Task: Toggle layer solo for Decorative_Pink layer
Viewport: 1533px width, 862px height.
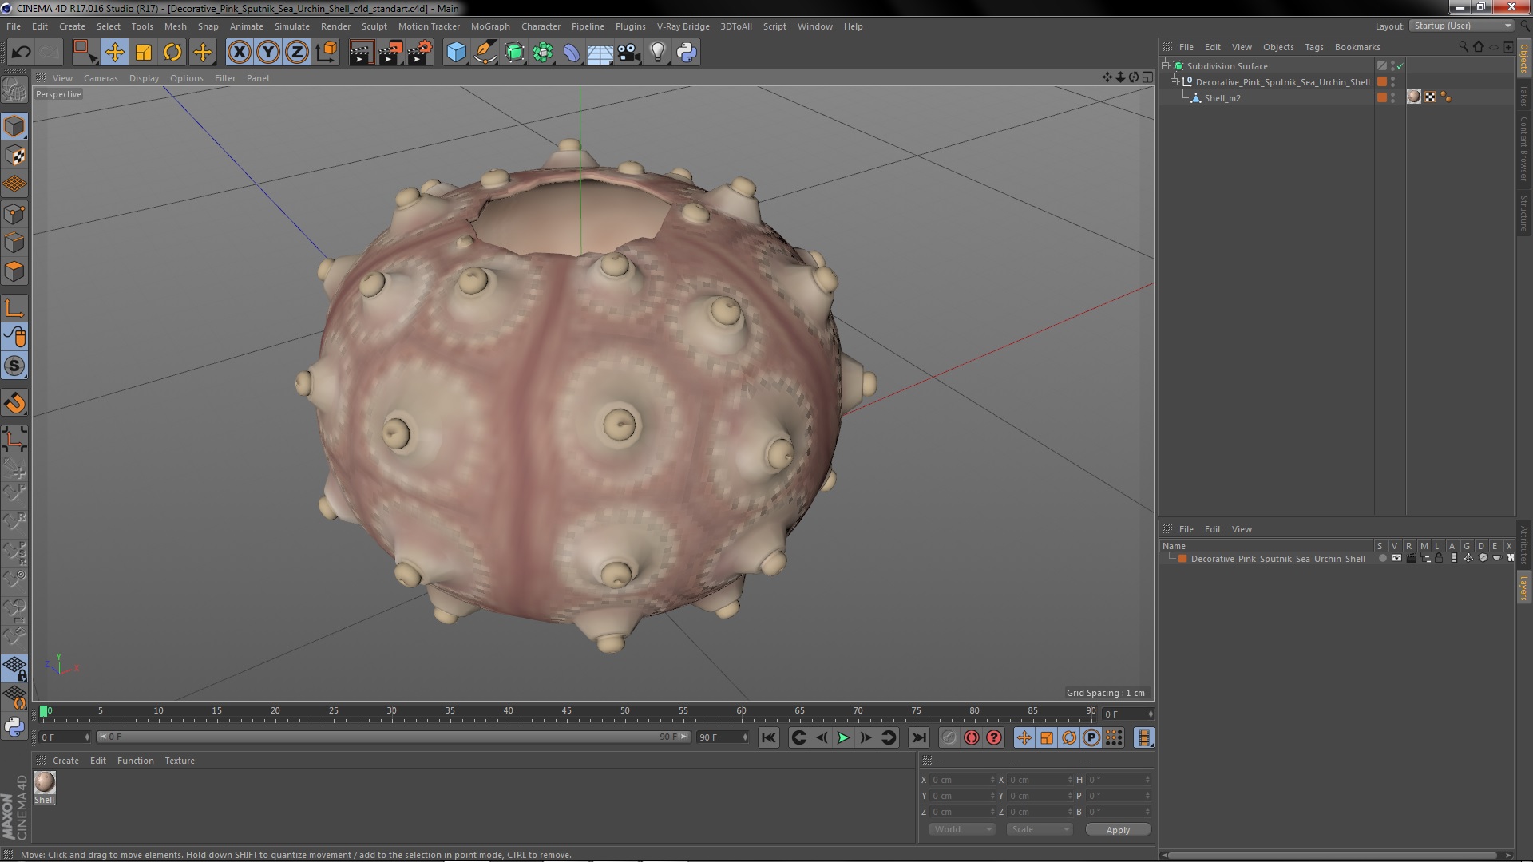Action: [1382, 559]
